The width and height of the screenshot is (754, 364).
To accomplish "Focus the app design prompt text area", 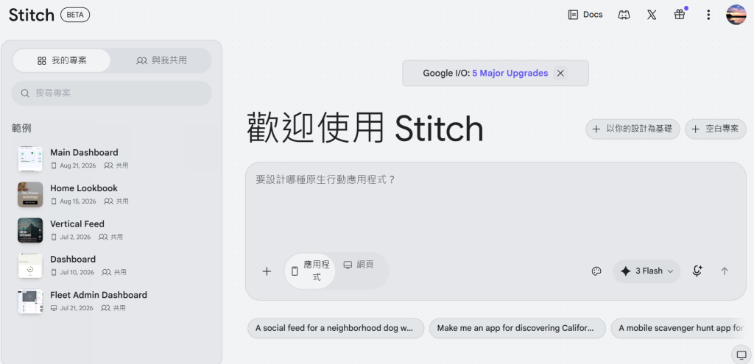I will tap(496, 207).
